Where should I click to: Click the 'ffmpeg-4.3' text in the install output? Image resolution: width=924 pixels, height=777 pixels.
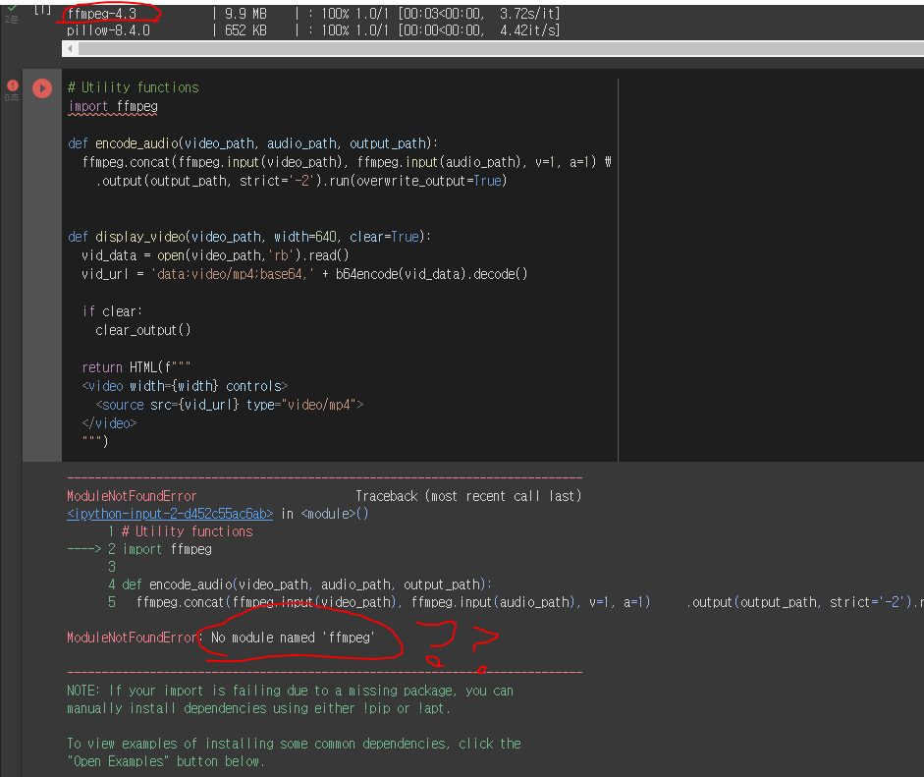[102, 14]
